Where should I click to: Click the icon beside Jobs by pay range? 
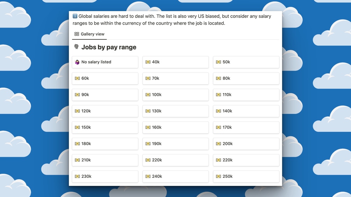[x=76, y=47]
